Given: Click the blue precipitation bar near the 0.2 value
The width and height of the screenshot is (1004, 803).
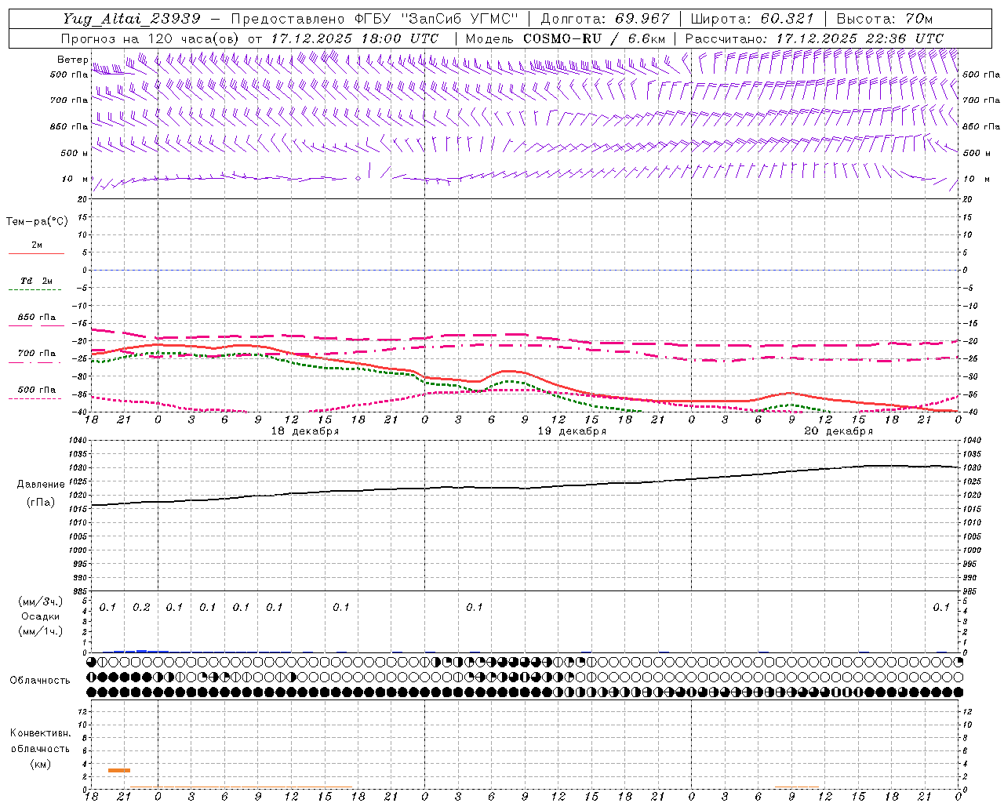Looking at the screenshot, I should coord(141,651).
